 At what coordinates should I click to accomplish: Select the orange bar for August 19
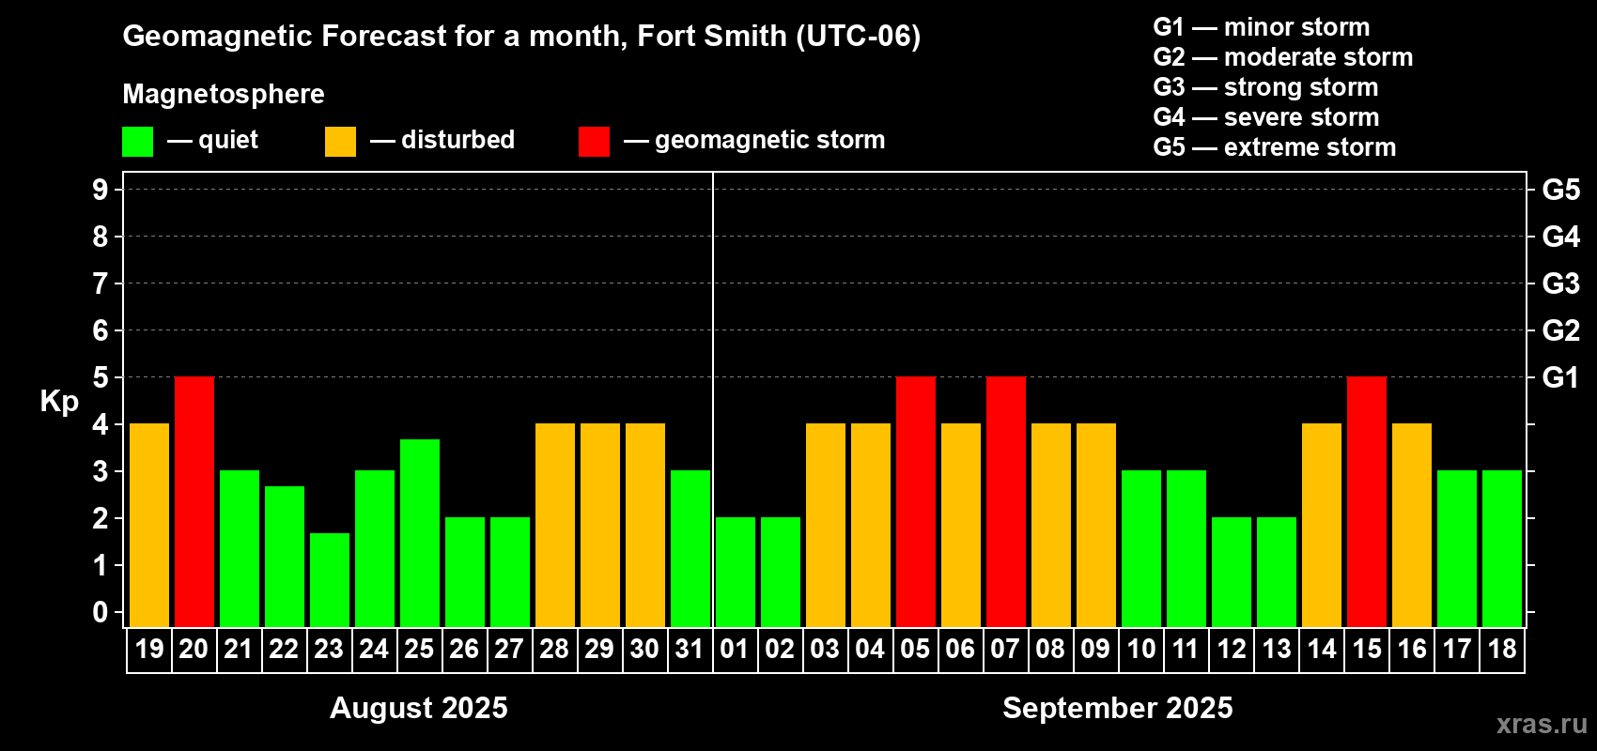149,526
